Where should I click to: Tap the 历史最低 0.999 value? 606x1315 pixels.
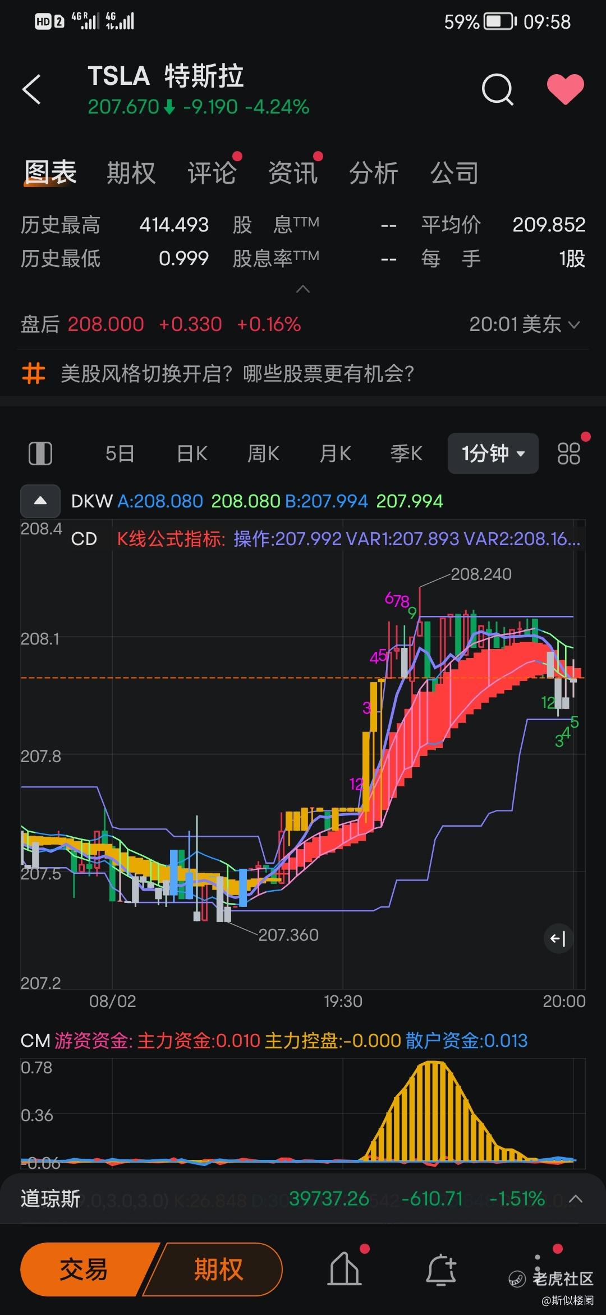pos(183,259)
